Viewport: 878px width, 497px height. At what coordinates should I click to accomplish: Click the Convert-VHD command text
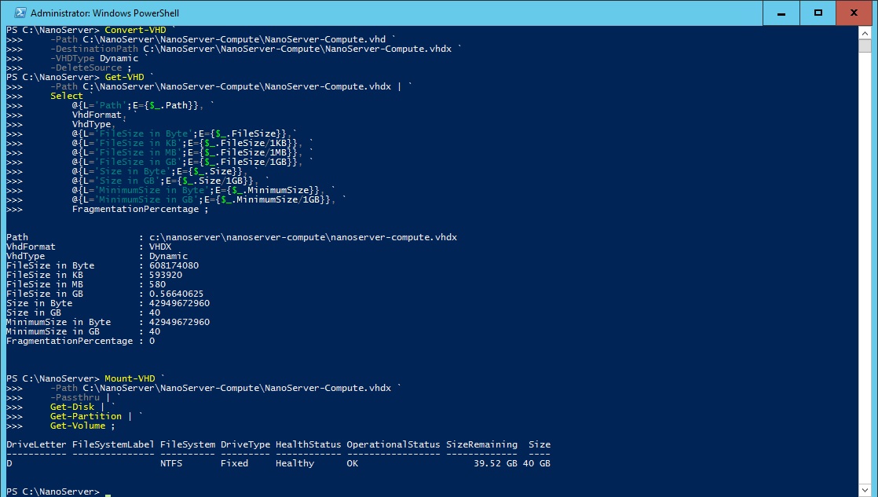point(136,30)
